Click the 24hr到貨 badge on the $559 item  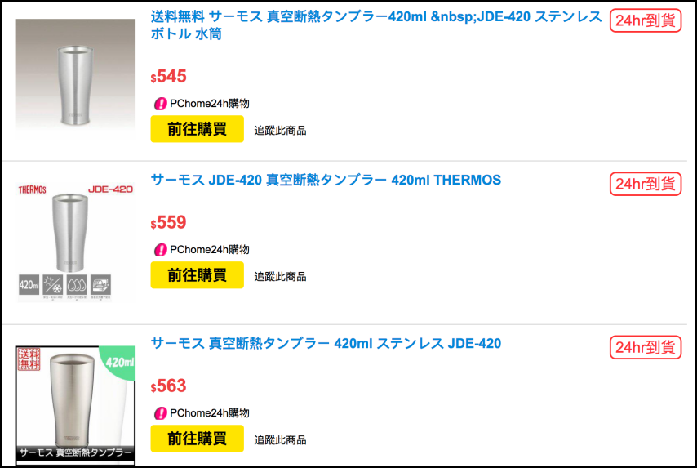pos(646,184)
